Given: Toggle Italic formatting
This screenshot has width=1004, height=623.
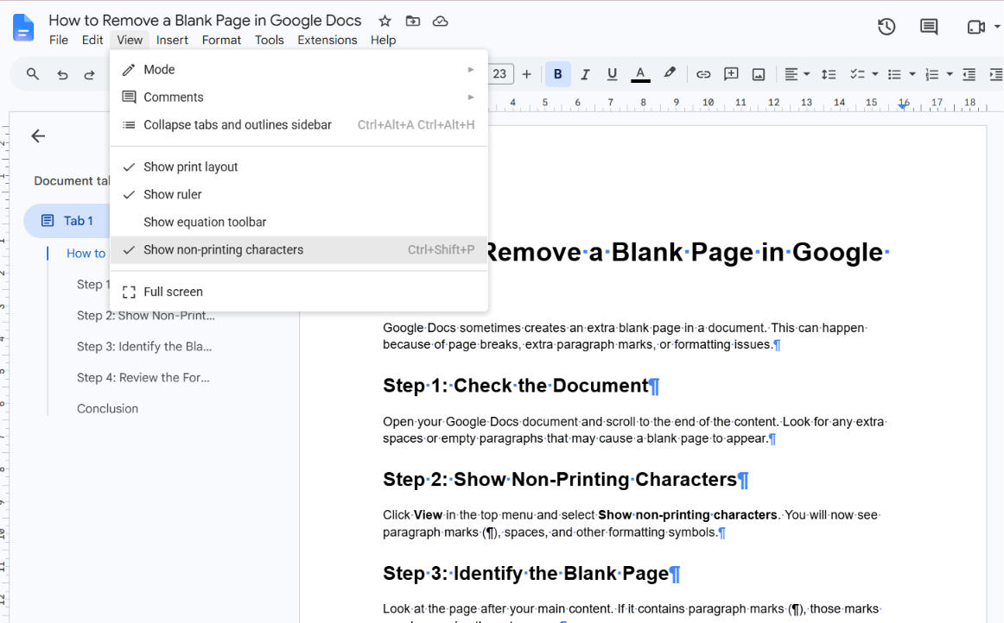Looking at the screenshot, I should pos(585,74).
